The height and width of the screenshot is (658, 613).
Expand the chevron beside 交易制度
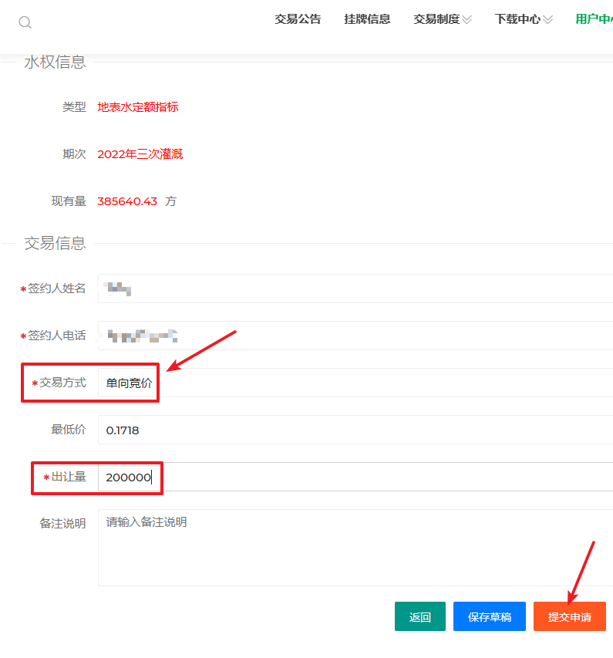[x=466, y=20]
